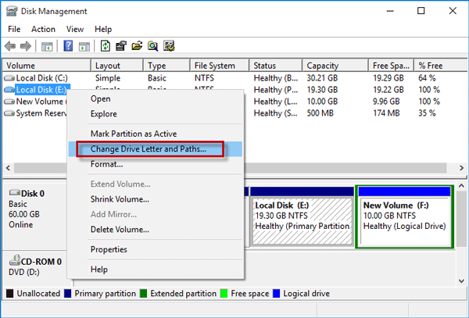Click the yellow open folder toolbar icon
This screenshot has height=318, width=469.
coord(136,46)
